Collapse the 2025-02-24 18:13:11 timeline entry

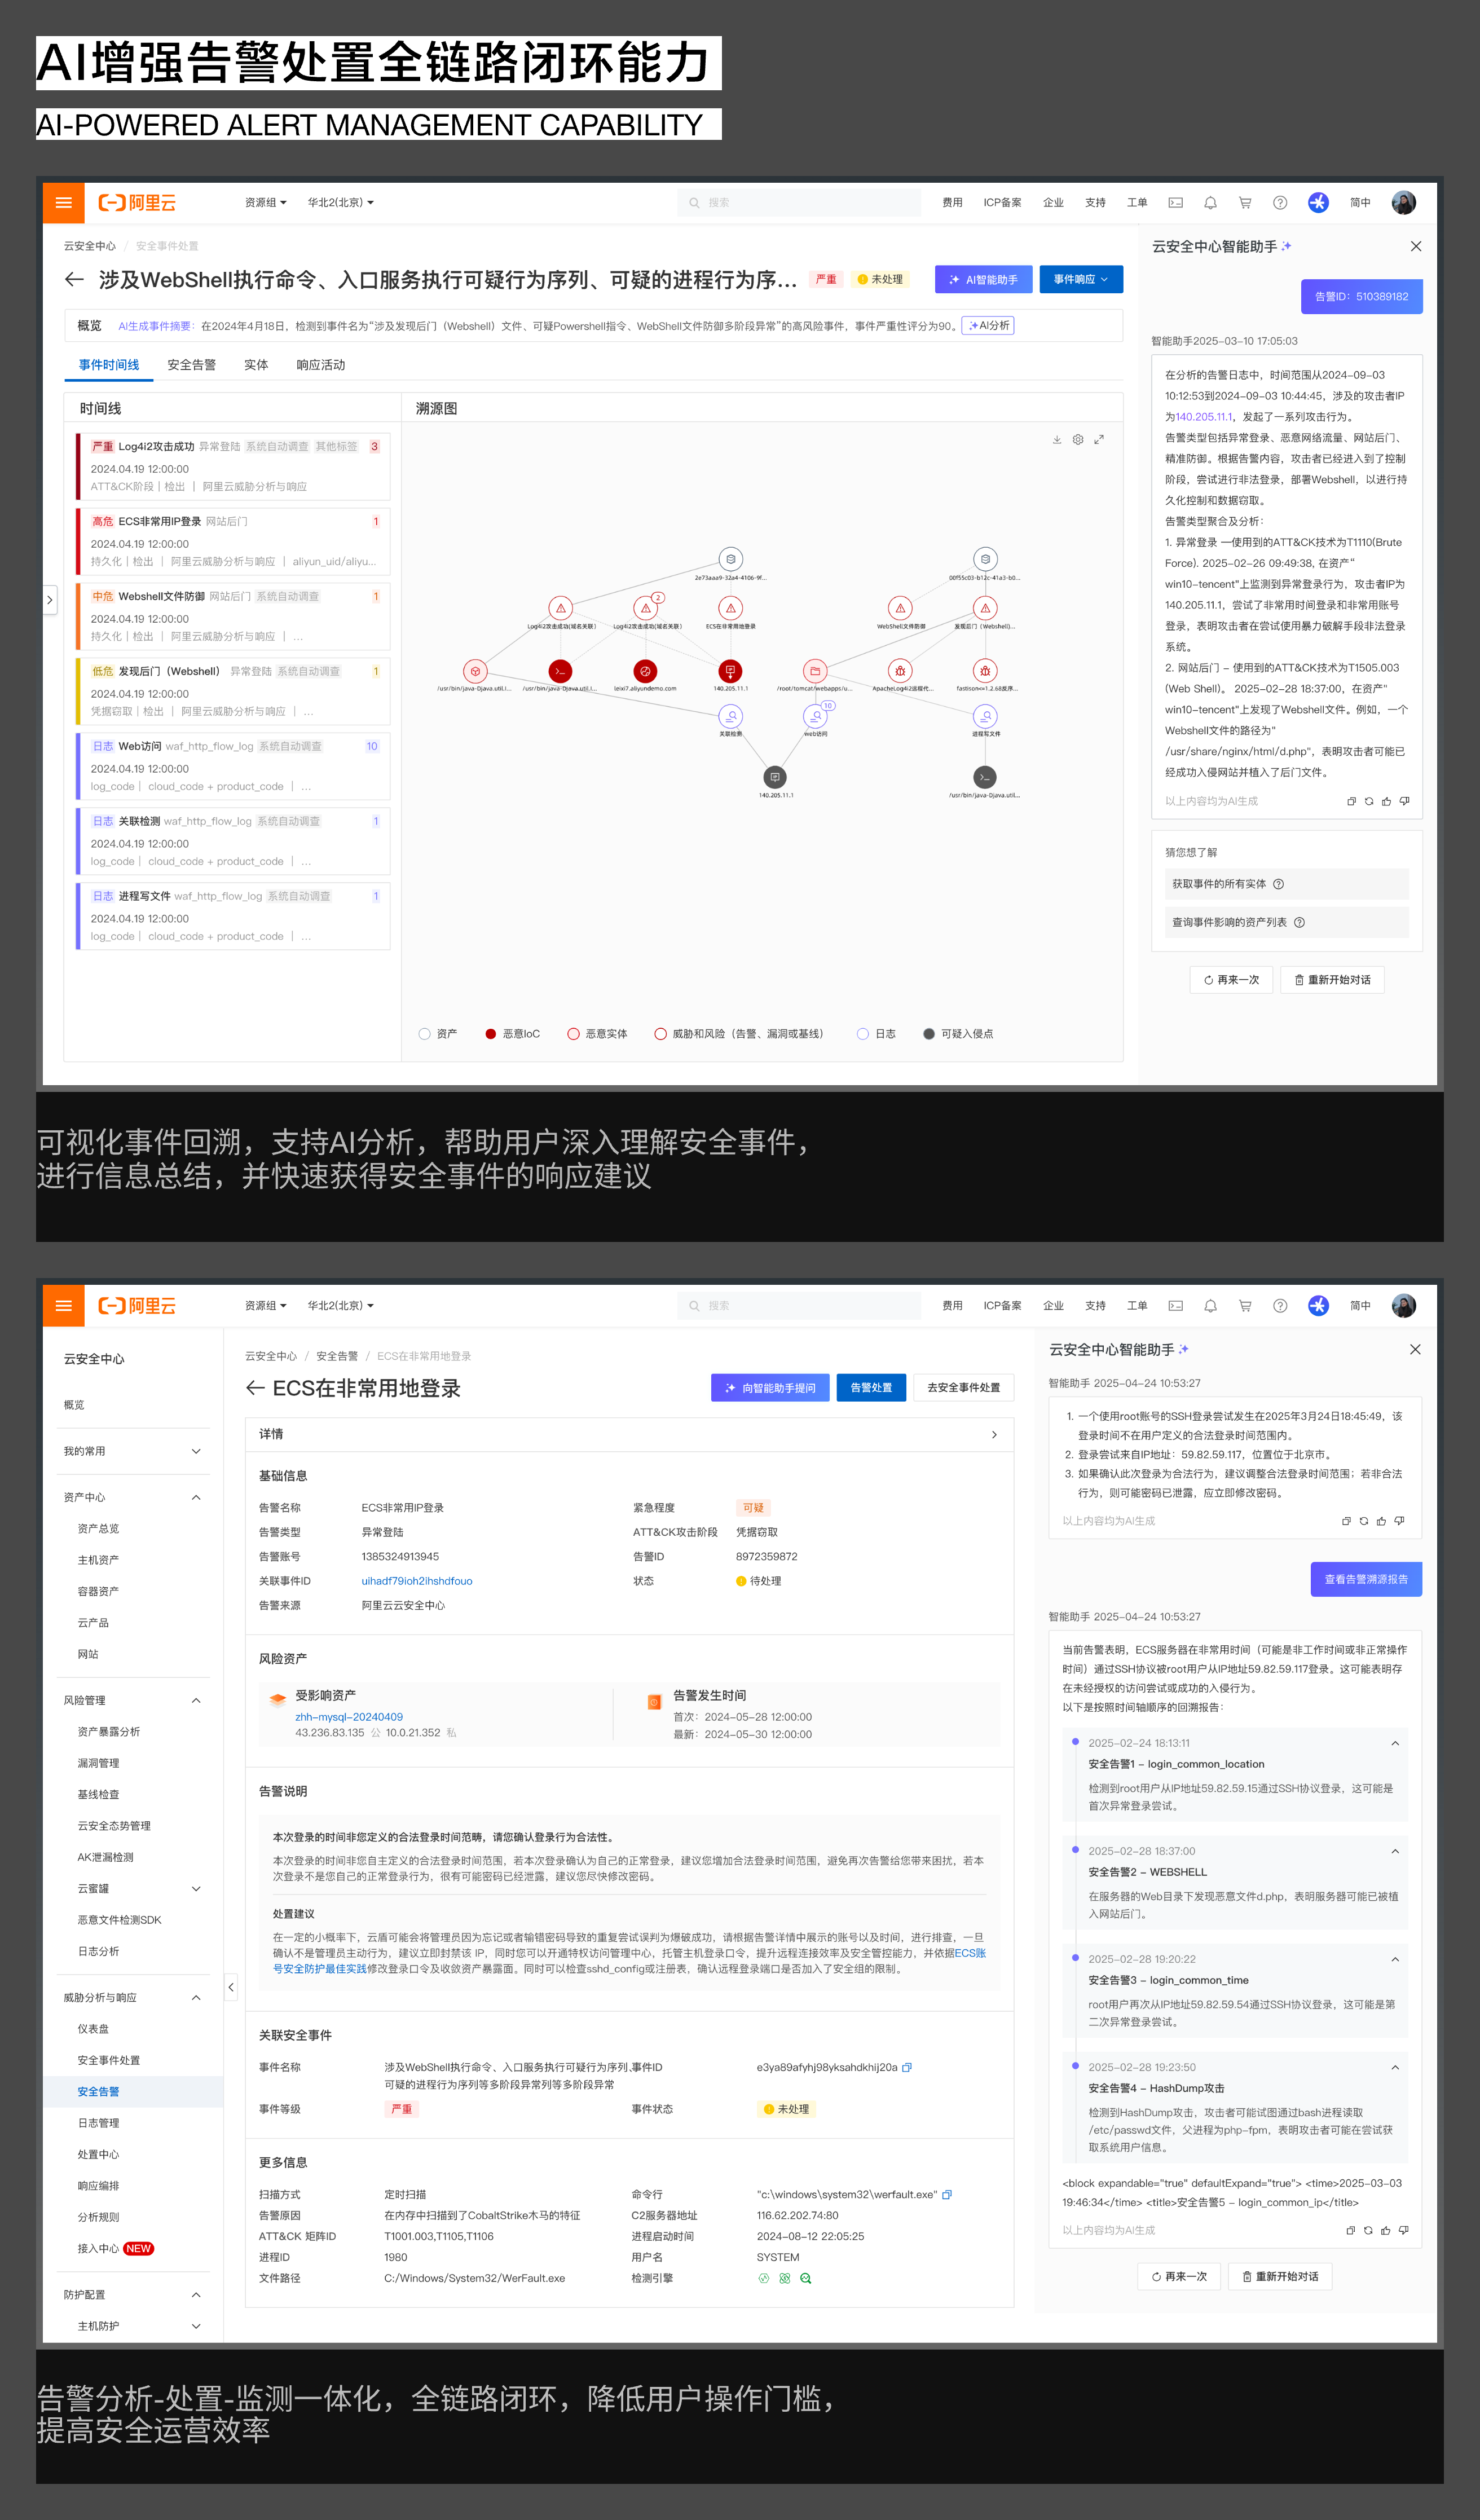click(1394, 1743)
